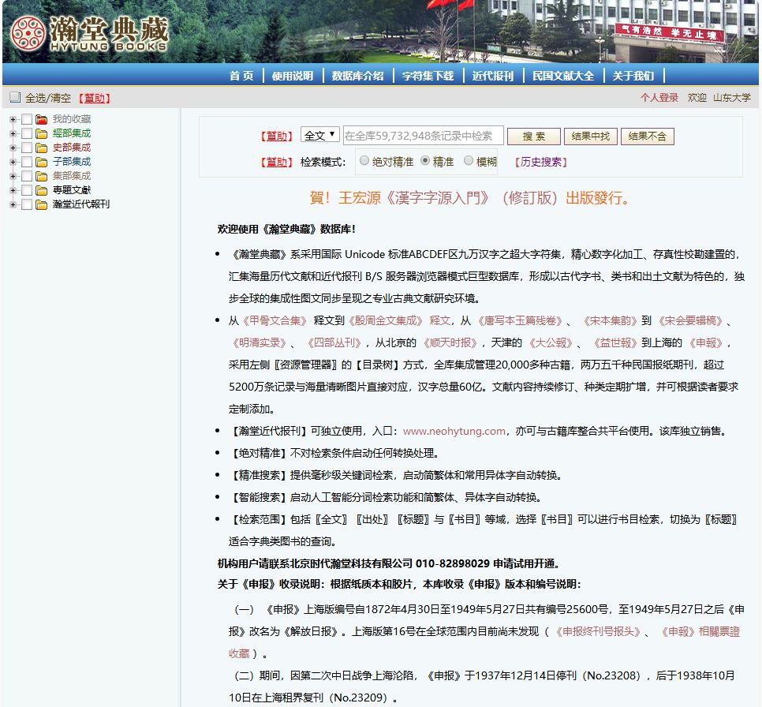762x707 pixels.
Task: Click the folder icon beside 專題文獻
Action: [41, 190]
